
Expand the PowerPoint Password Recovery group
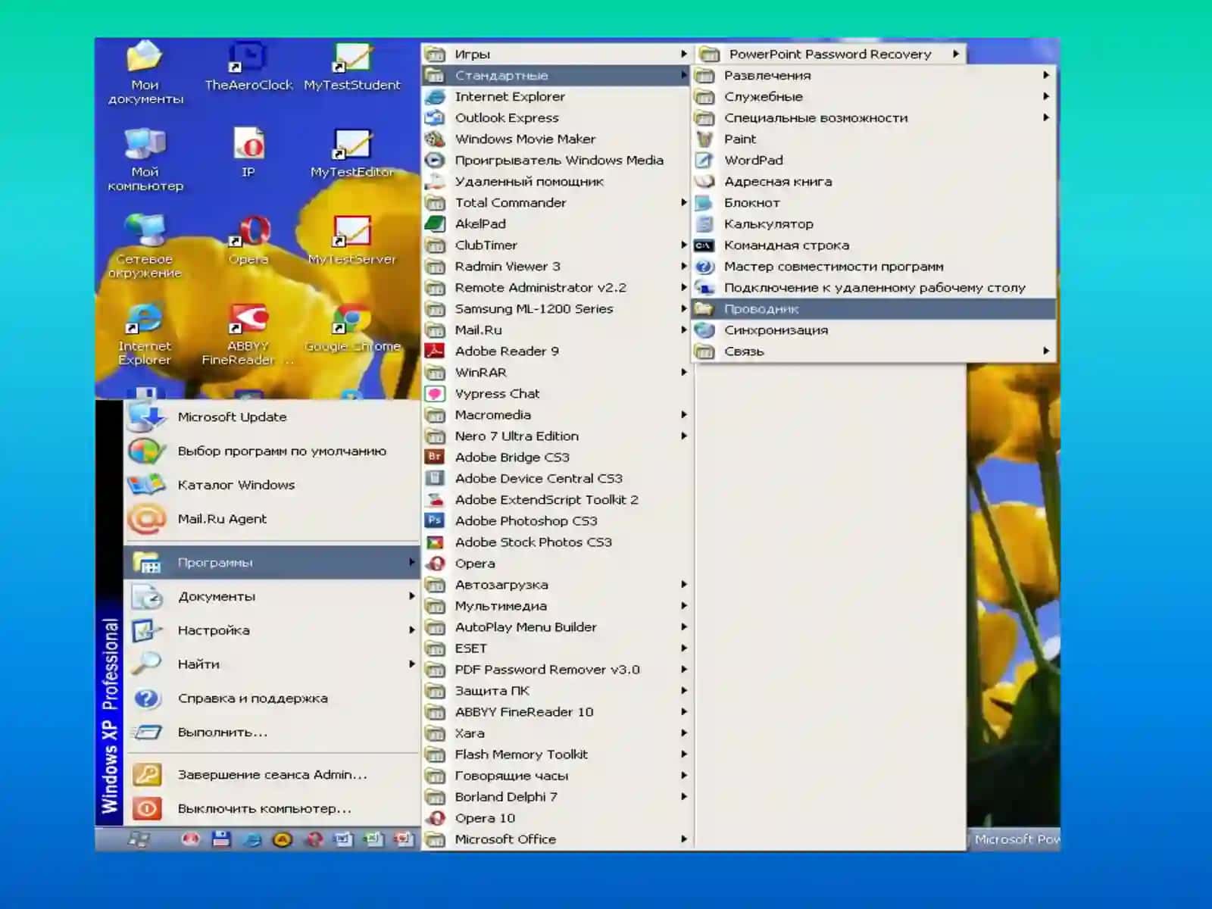[830, 55]
